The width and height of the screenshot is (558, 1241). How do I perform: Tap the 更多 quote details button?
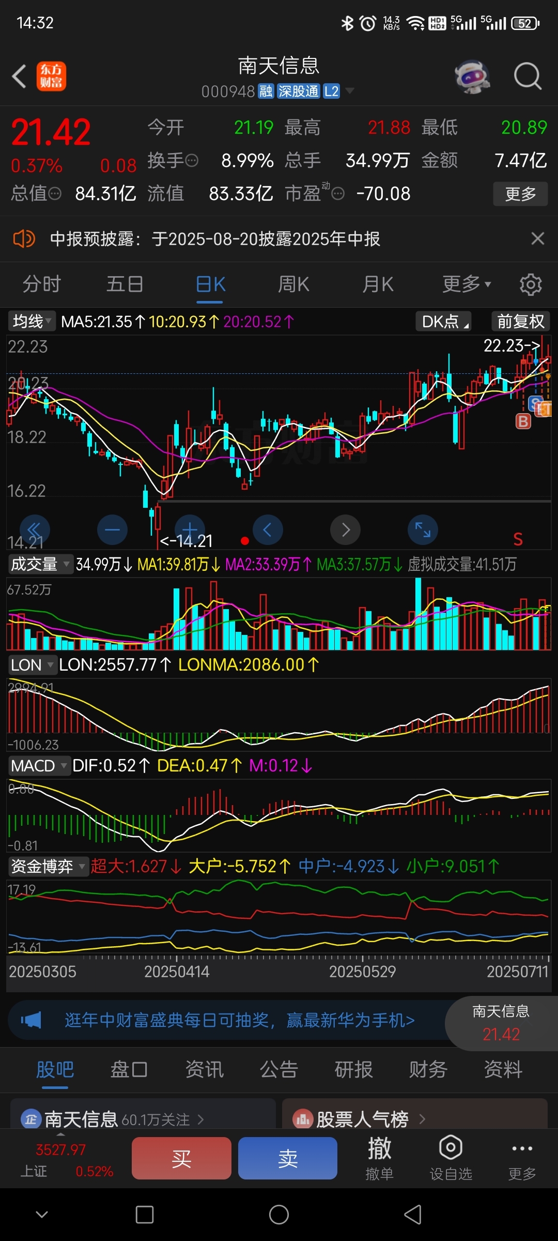click(x=520, y=194)
